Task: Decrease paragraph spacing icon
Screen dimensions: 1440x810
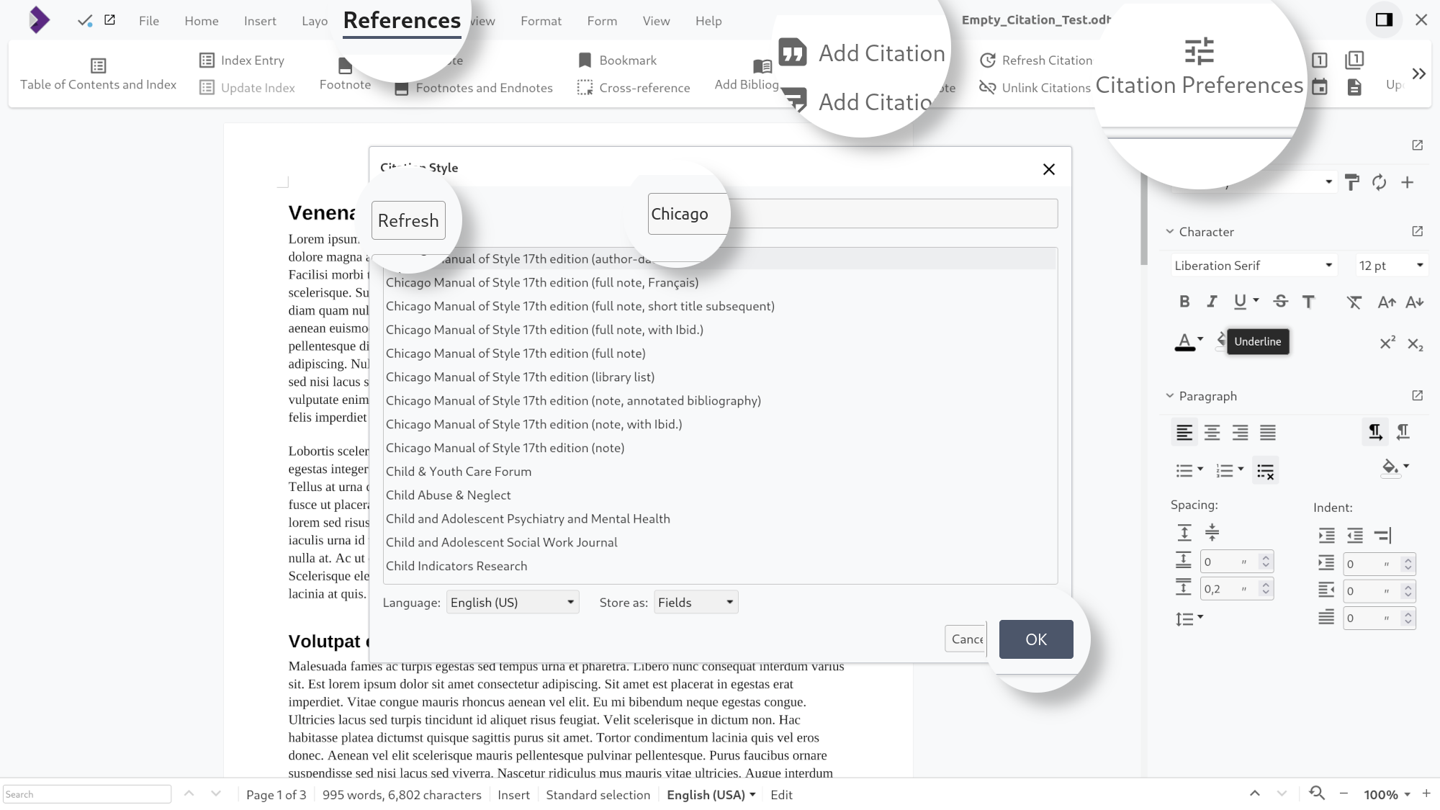Action: pos(1212,533)
